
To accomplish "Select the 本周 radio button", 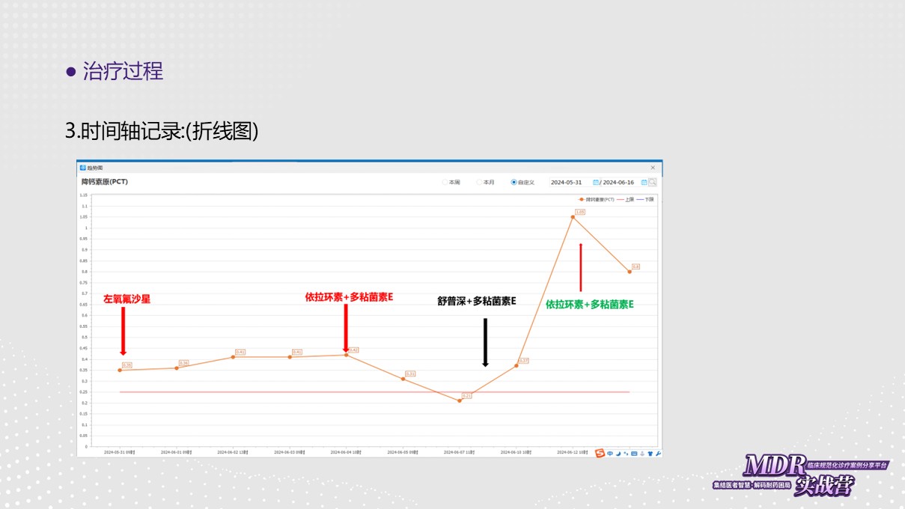I will (x=445, y=182).
